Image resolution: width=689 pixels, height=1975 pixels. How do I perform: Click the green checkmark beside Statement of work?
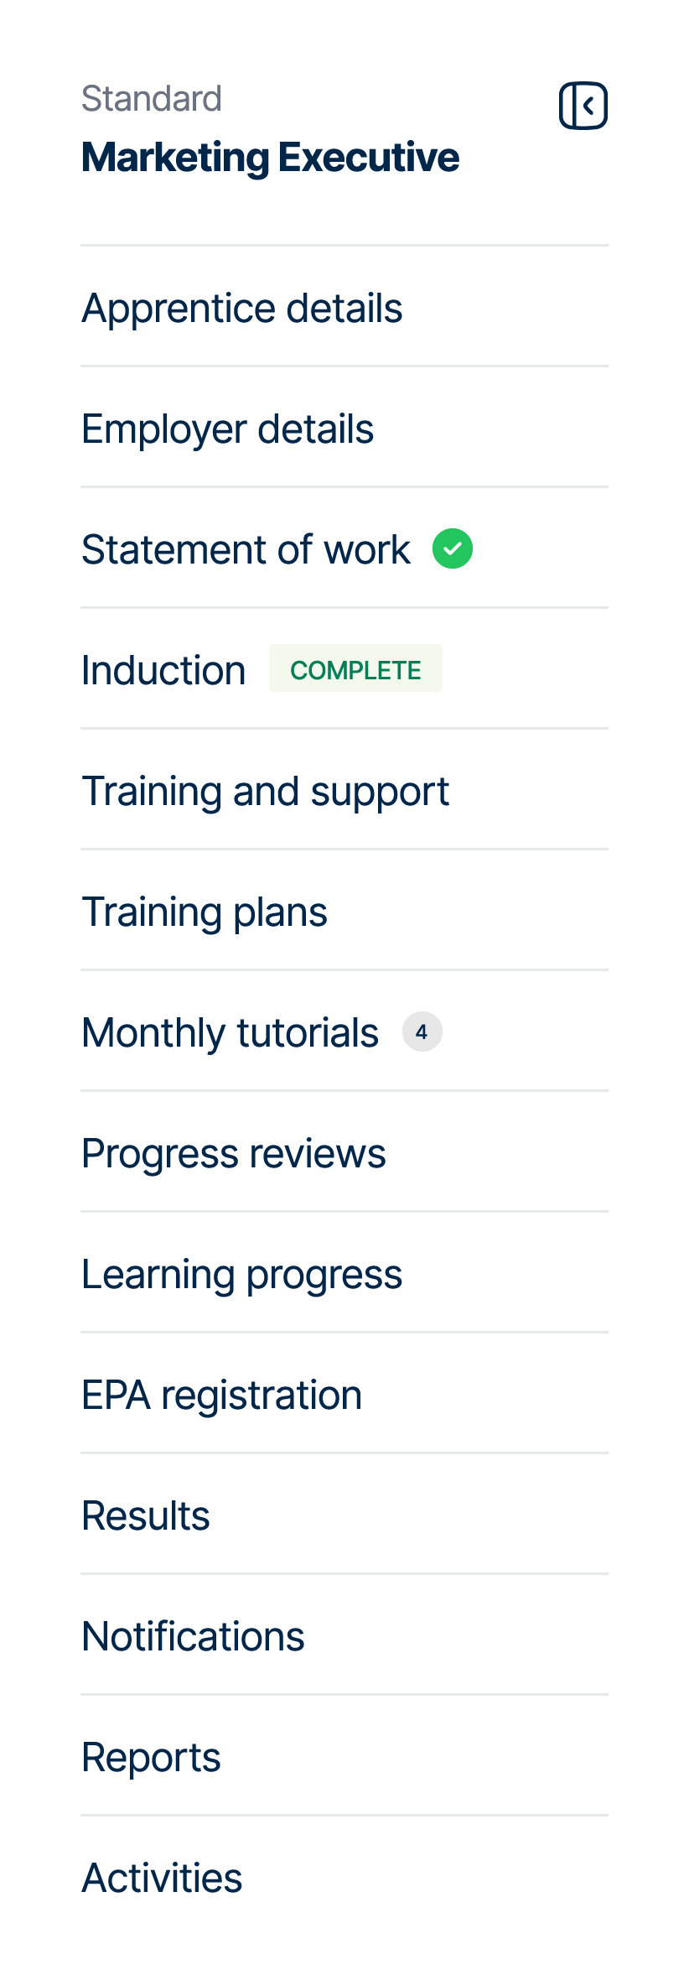click(453, 548)
